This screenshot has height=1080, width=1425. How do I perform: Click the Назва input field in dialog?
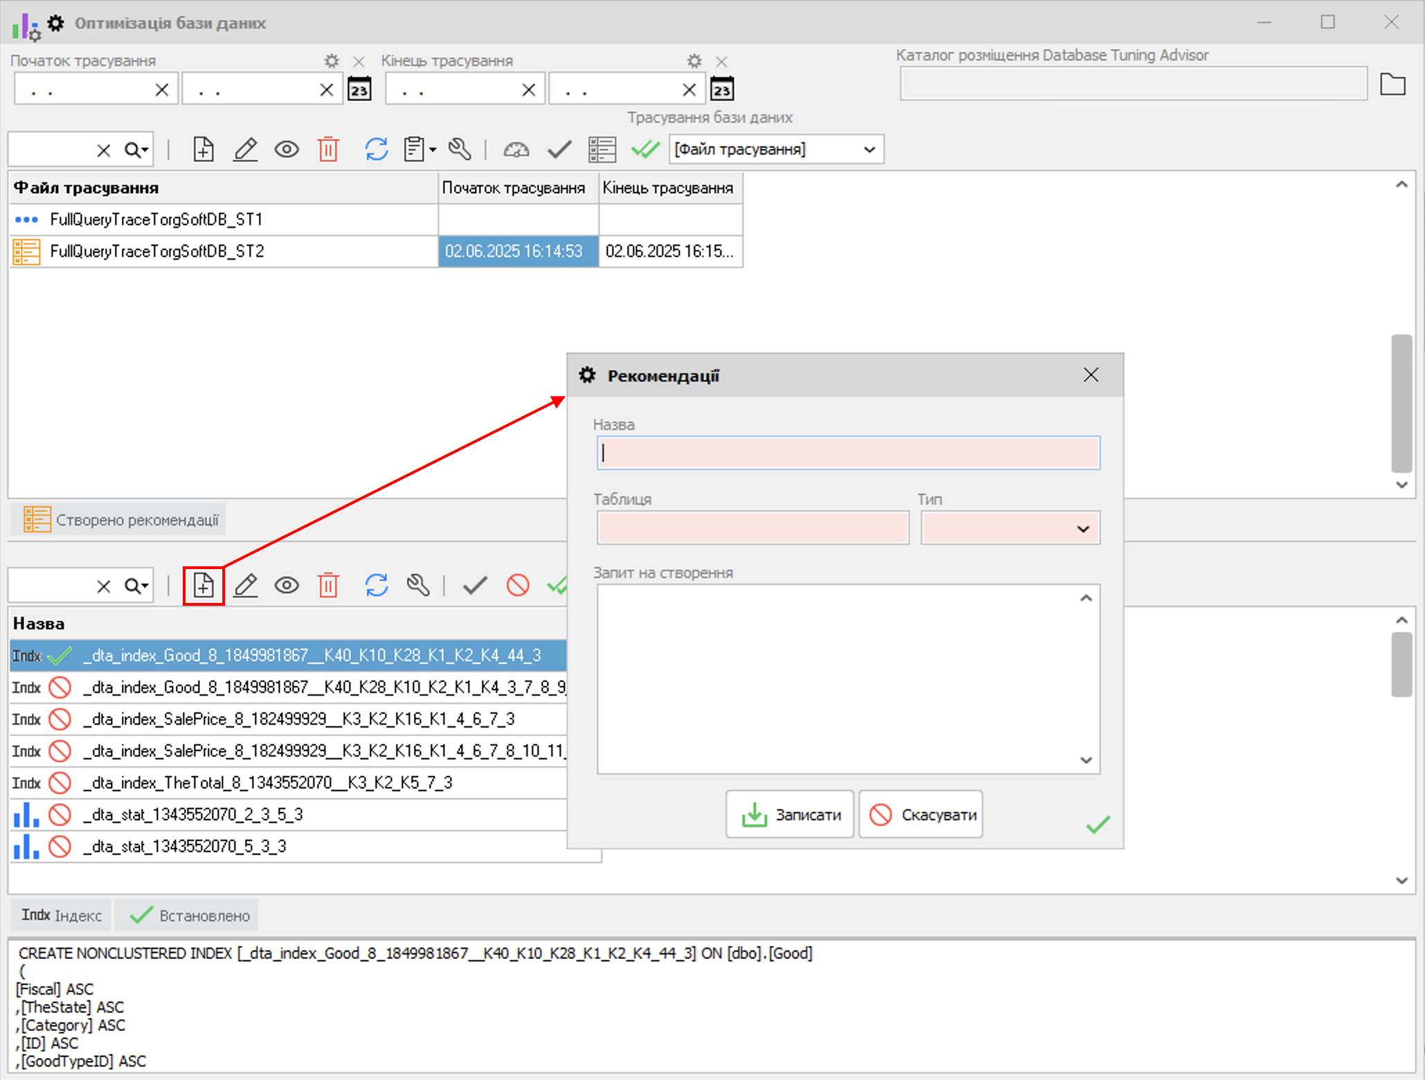(x=848, y=453)
